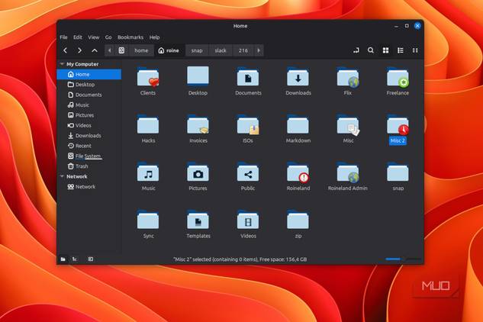Image resolution: width=483 pixels, height=322 pixels.
Task: Open Trash in the sidebar
Action: pyautogui.click(x=89, y=166)
